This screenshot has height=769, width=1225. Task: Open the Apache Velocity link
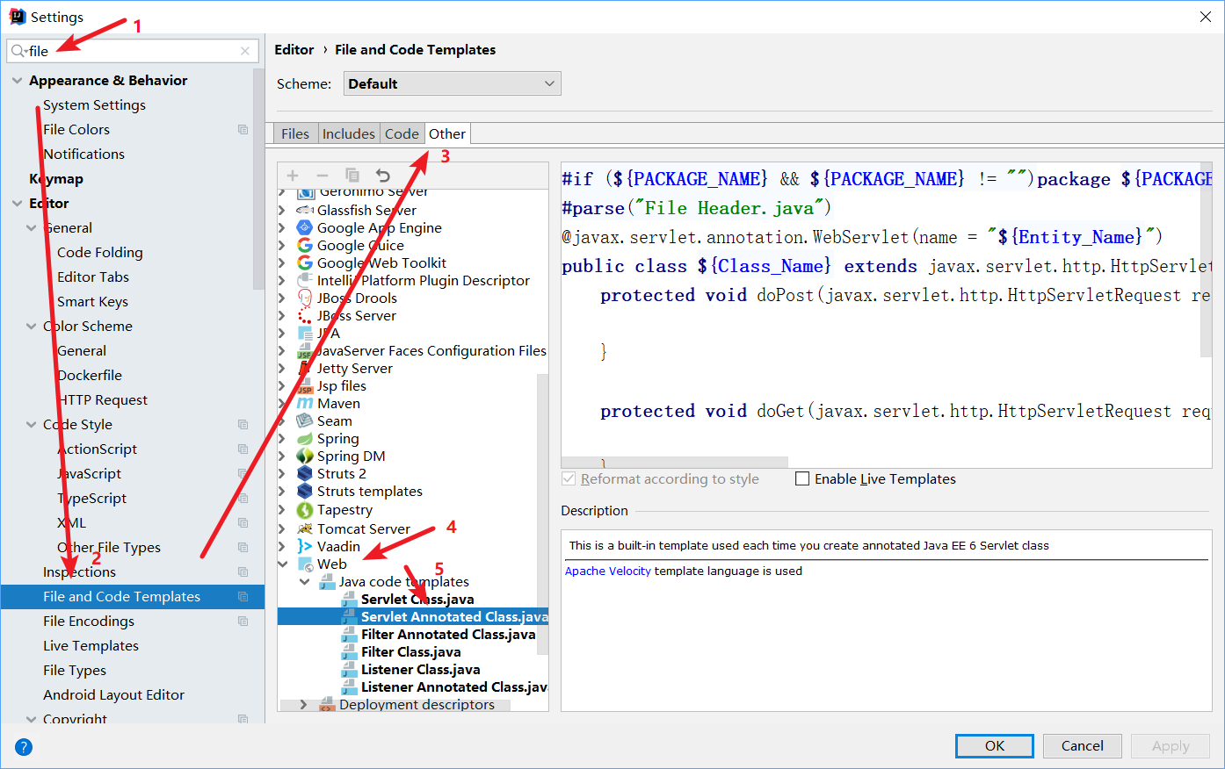[x=608, y=571]
